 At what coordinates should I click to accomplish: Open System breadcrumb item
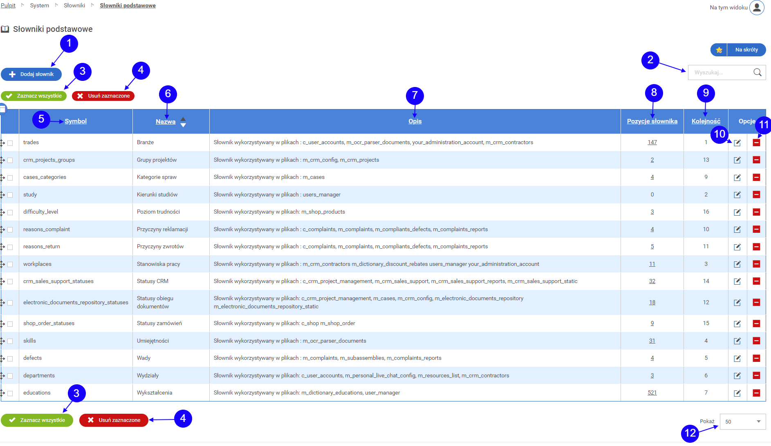click(40, 5)
